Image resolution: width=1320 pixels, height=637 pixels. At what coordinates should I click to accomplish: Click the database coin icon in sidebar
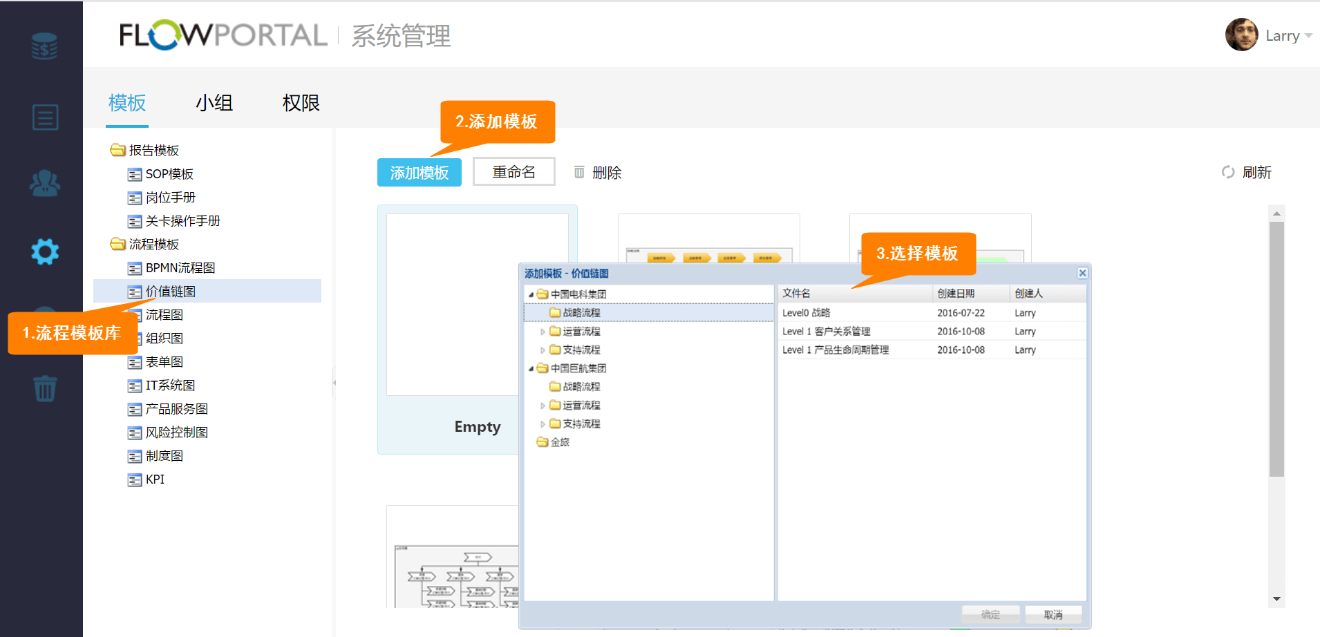[x=44, y=46]
